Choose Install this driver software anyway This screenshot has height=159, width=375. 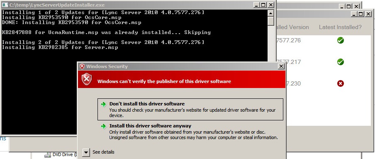[190, 132]
